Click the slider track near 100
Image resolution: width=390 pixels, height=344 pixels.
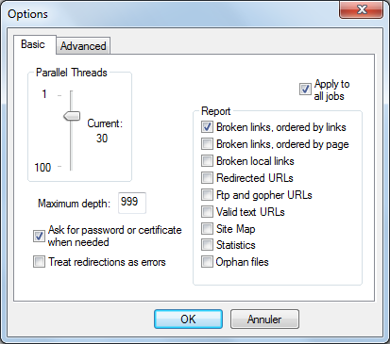coord(71,166)
